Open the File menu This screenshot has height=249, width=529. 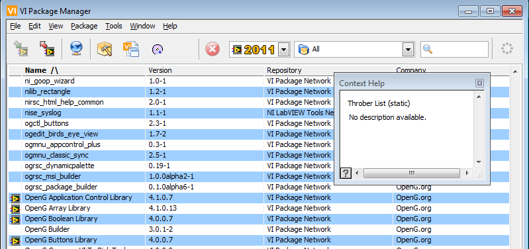[x=15, y=26]
